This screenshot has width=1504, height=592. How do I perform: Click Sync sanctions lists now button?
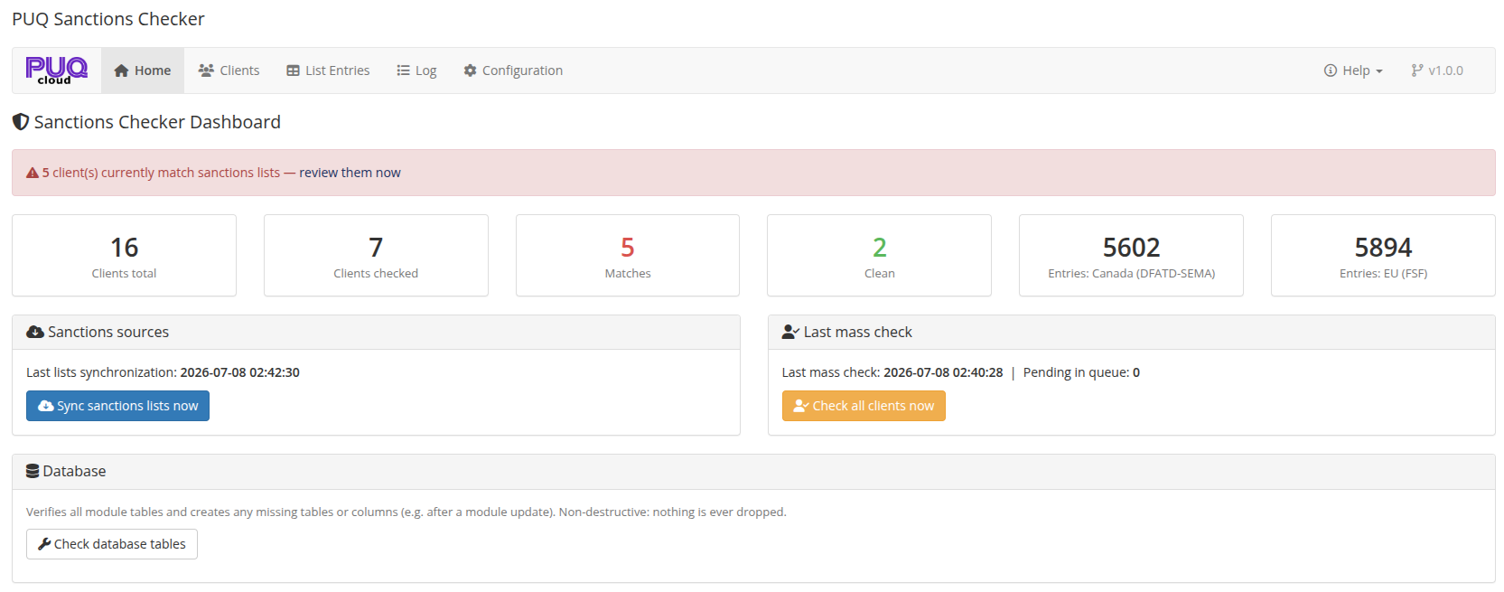[117, 406]
